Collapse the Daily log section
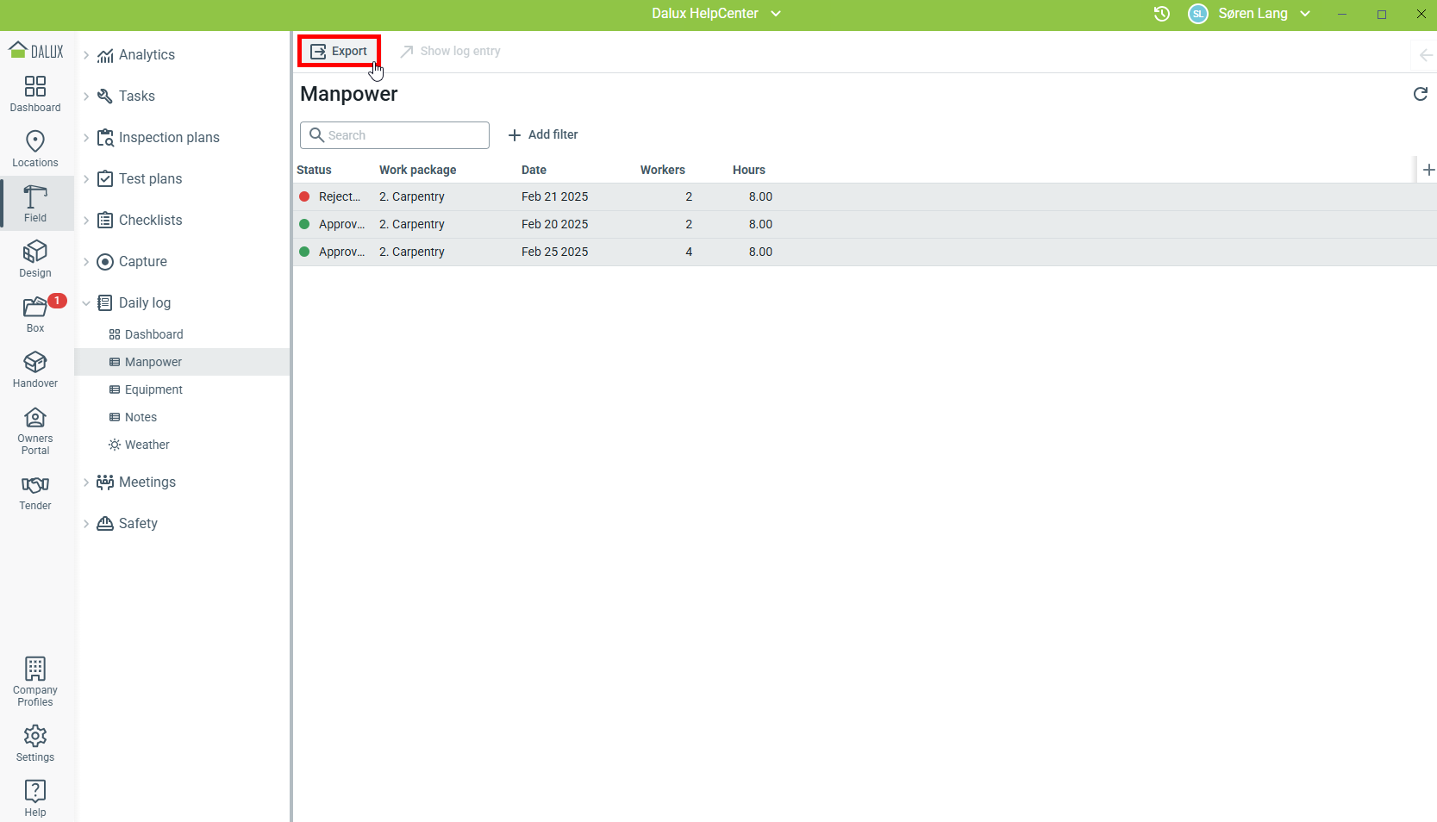This screenshot has height=822, width=1437. pyautogui.click(x=86, y=303)
